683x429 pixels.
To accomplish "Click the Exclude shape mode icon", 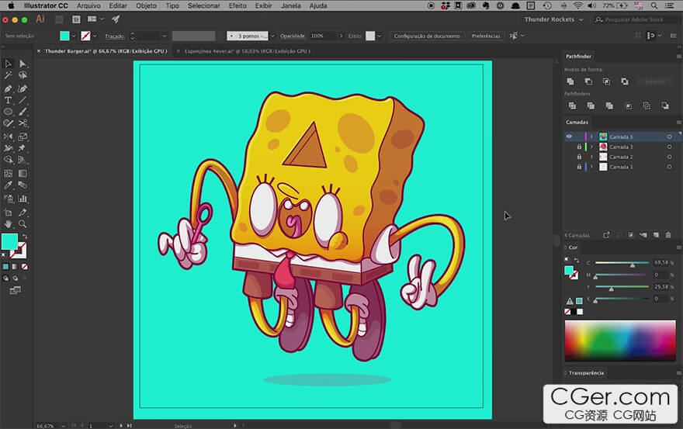I will (625, 81).
